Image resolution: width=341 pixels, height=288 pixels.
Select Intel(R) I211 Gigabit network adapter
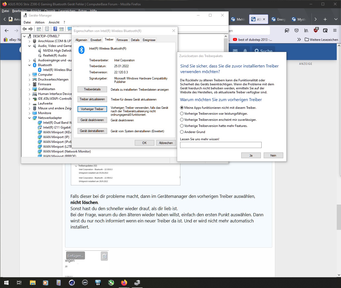pos(57,127)
